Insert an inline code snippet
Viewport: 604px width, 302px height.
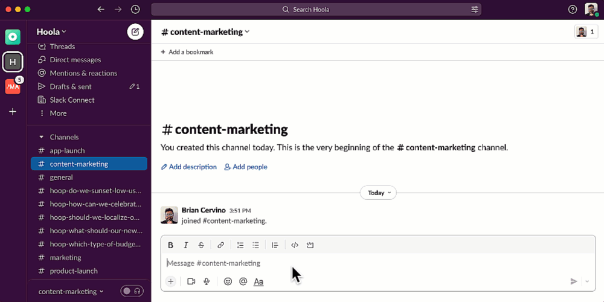(x=295, y=245)
